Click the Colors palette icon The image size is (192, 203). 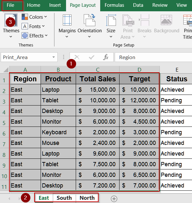point(25,17)
